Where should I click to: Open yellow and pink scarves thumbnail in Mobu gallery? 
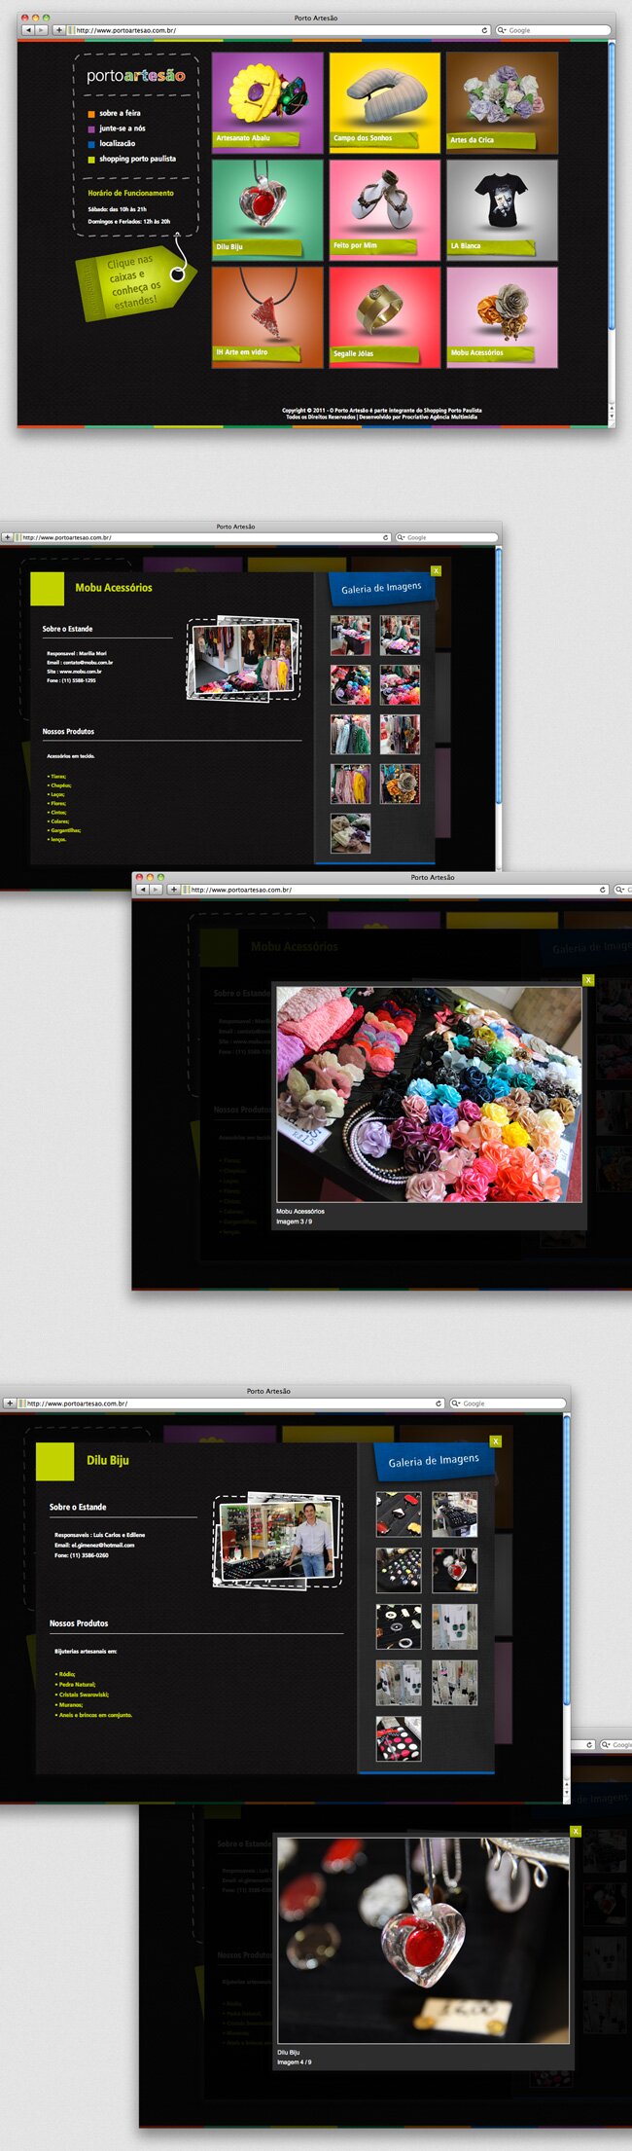(x=350, y=784)
